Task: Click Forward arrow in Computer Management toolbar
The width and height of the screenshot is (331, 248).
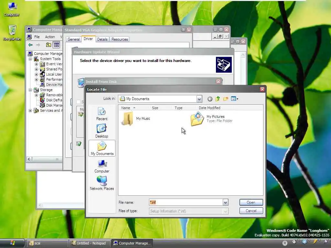Action: tap(38, 45)
